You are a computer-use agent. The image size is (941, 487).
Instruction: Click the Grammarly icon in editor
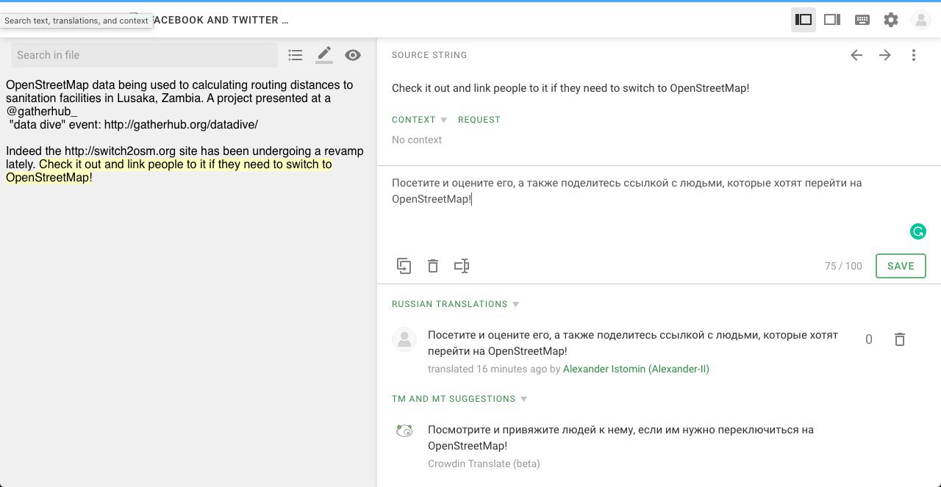pyautogui.click(x=917, y=232)
